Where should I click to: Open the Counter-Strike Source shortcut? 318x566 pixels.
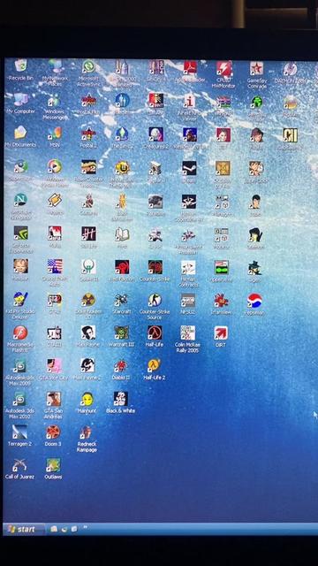[x=155, y=300]
